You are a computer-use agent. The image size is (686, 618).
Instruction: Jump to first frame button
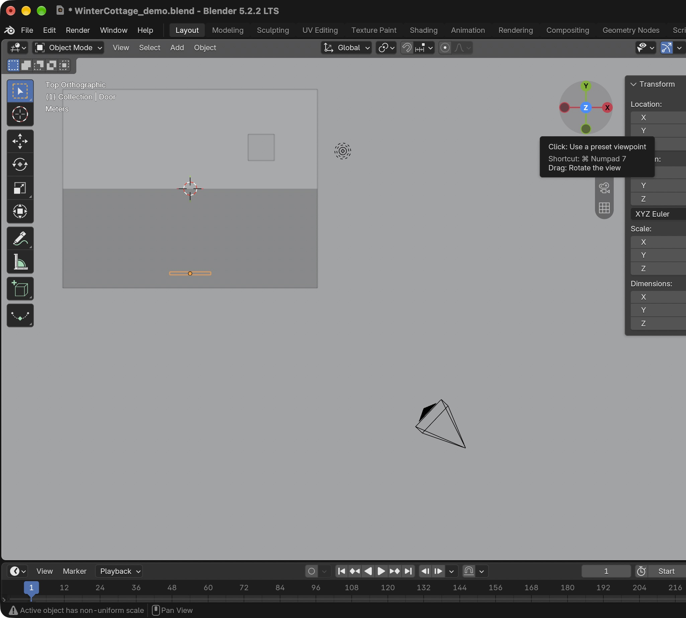tap(342, 571)
